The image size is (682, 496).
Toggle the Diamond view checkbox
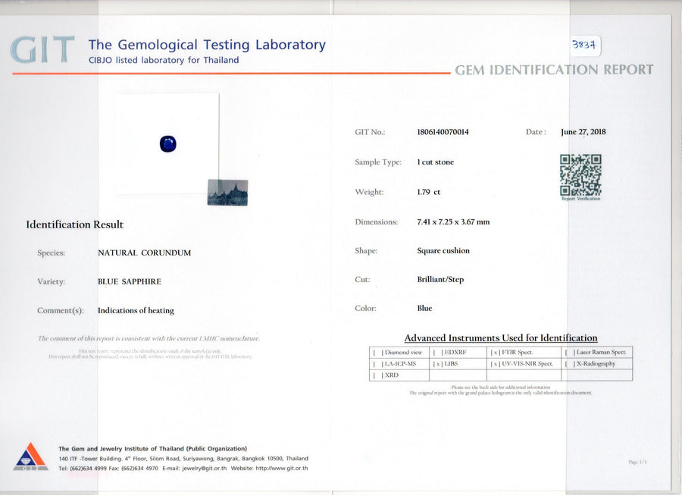point(376,353)
